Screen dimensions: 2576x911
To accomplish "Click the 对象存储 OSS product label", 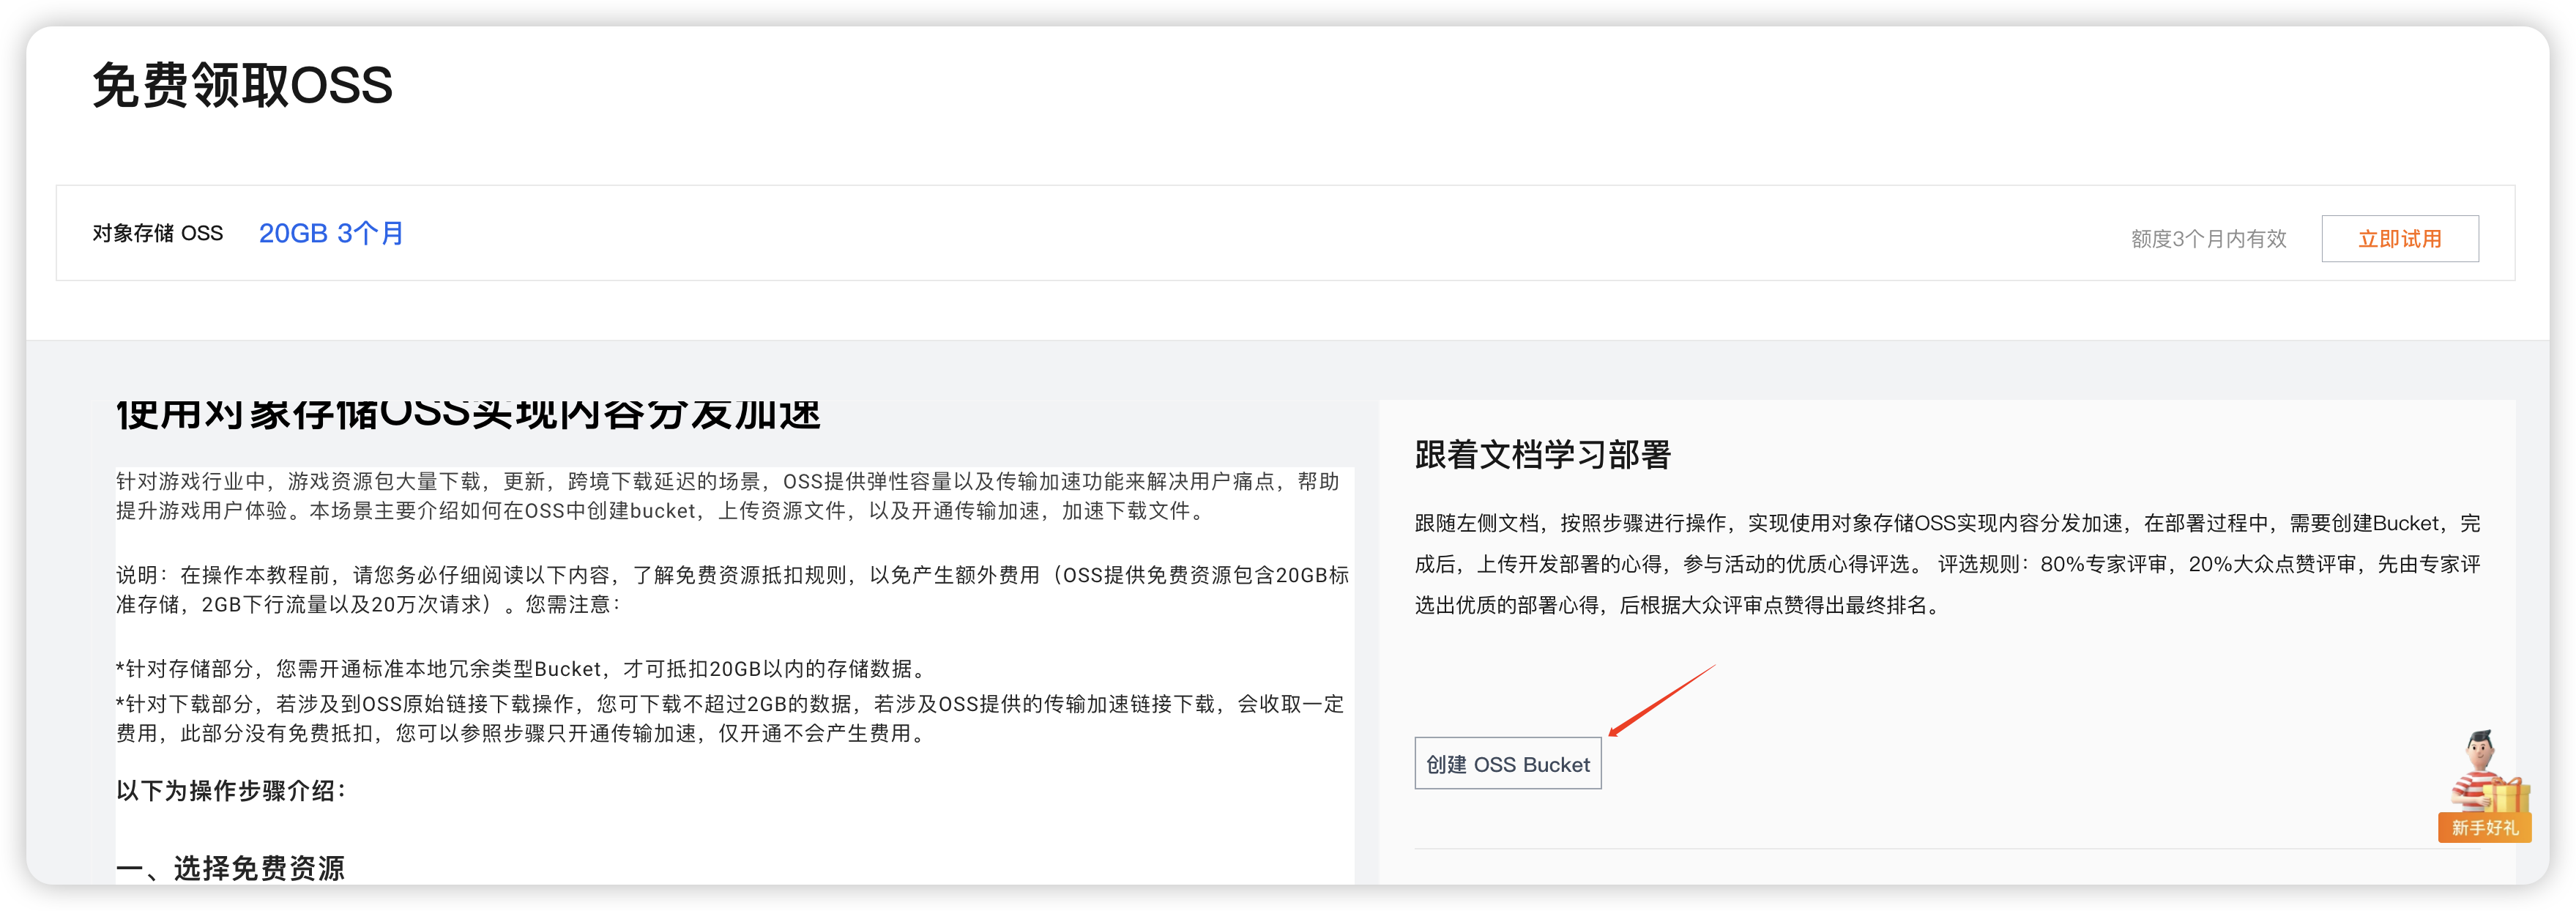I will (x=157, y=233).
